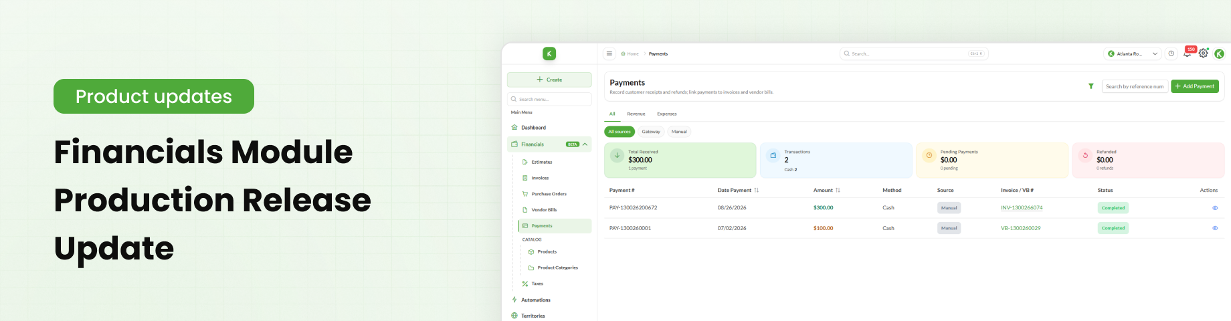Screen dimensions: 1231x321
Task: Click the Home breadcrumb link
Action: pos(630,53)
